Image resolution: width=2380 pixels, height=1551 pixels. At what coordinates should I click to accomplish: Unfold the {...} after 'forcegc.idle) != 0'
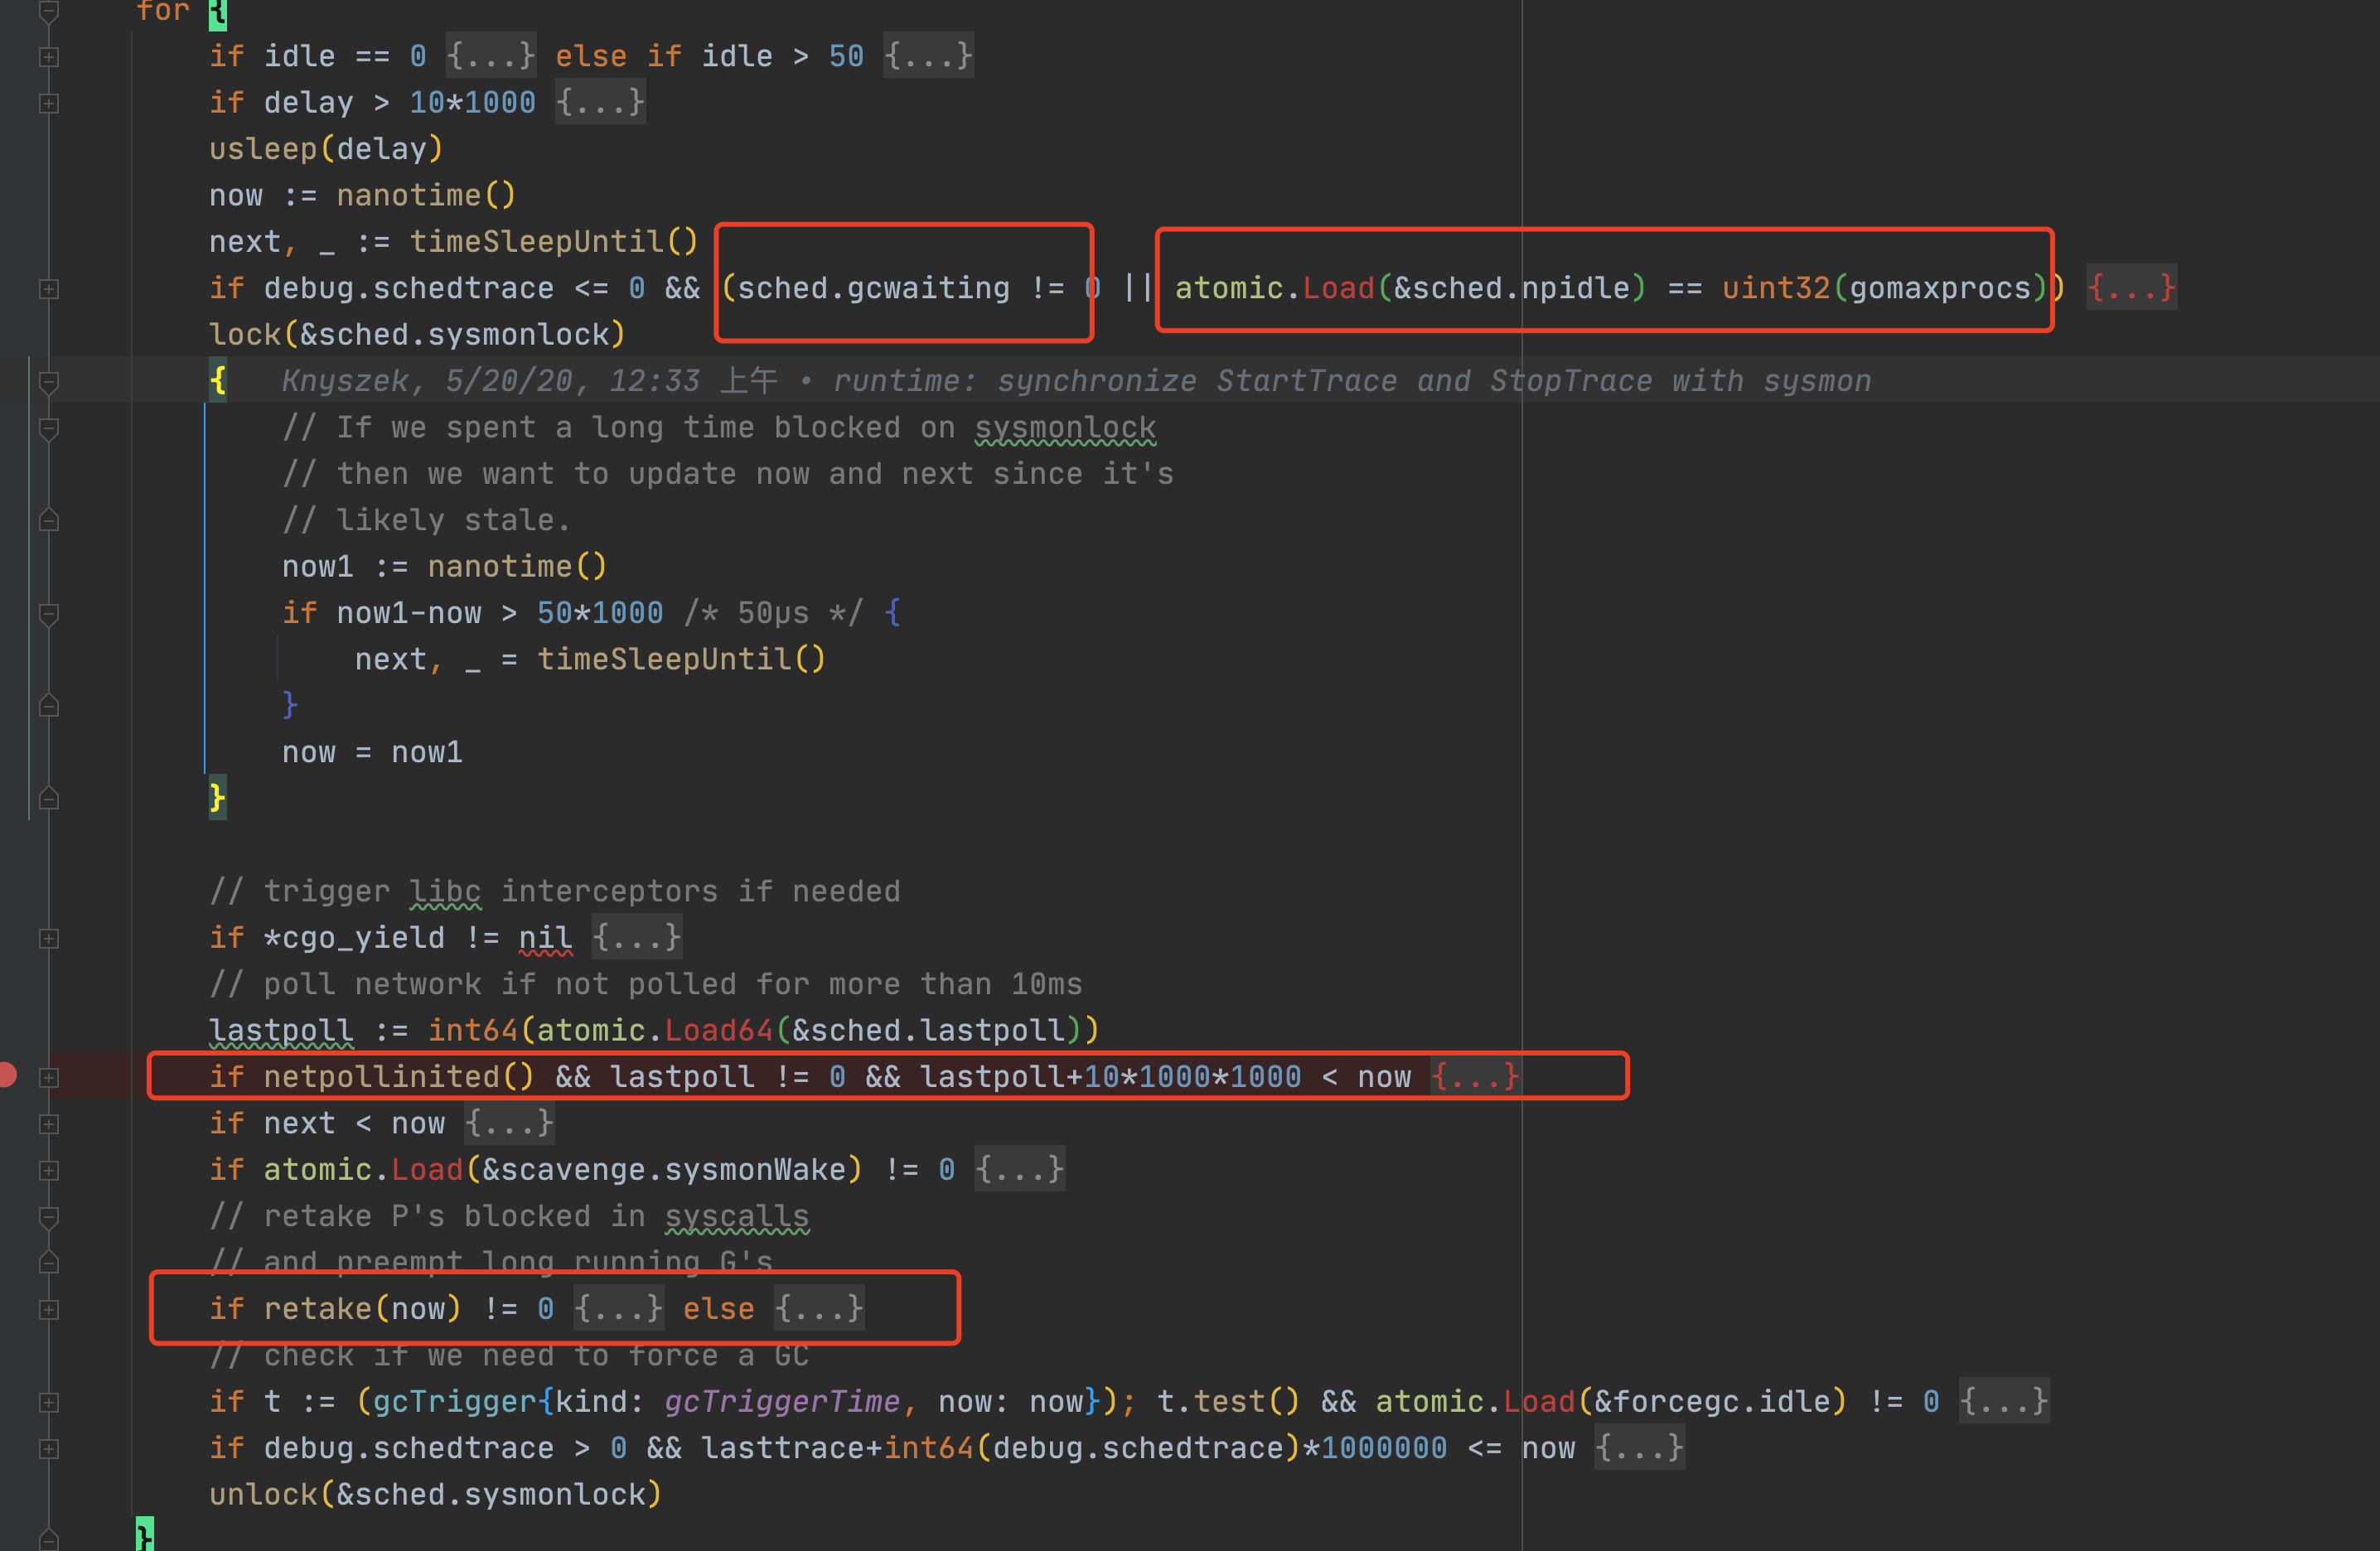click(x=2003, y=1401)
